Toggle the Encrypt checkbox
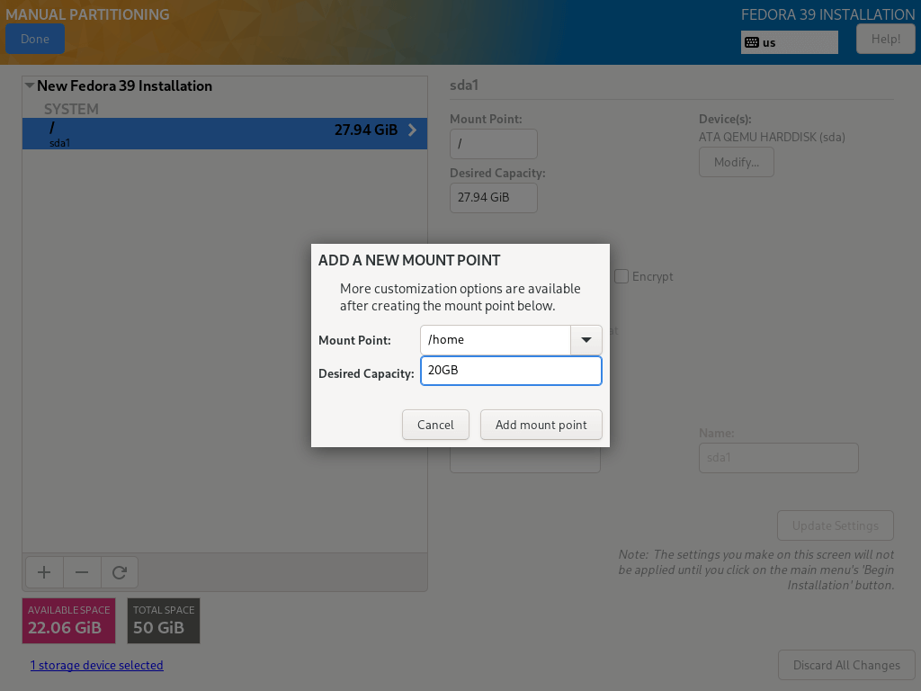921x691 pixels. [621, 276]
